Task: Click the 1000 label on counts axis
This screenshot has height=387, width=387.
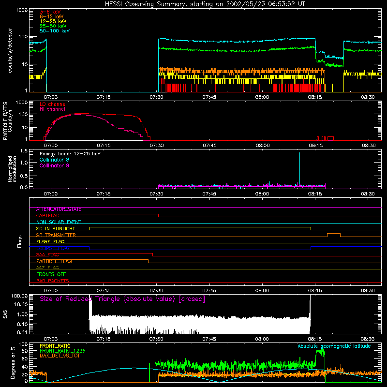Action: (21, 10)
